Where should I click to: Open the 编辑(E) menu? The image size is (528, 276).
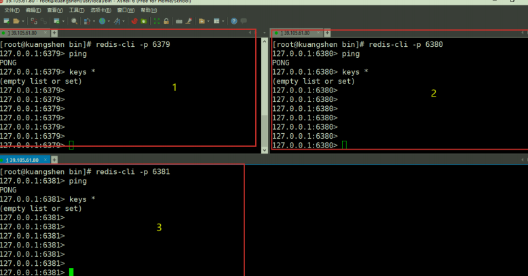33,10
